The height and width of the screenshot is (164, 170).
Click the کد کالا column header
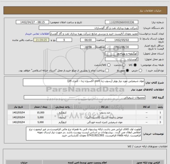click(x=147, y=107)
